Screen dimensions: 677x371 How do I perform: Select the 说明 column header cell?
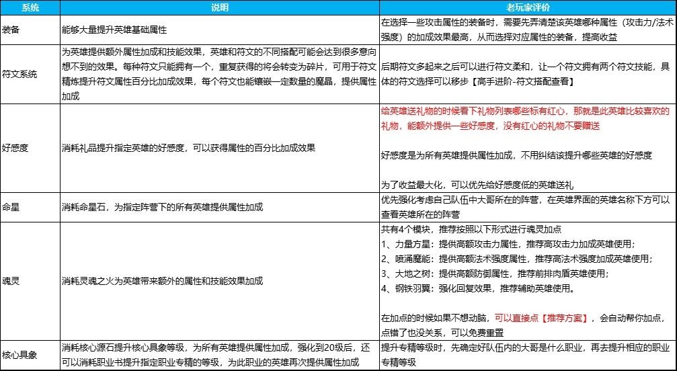tap(218, 7)
